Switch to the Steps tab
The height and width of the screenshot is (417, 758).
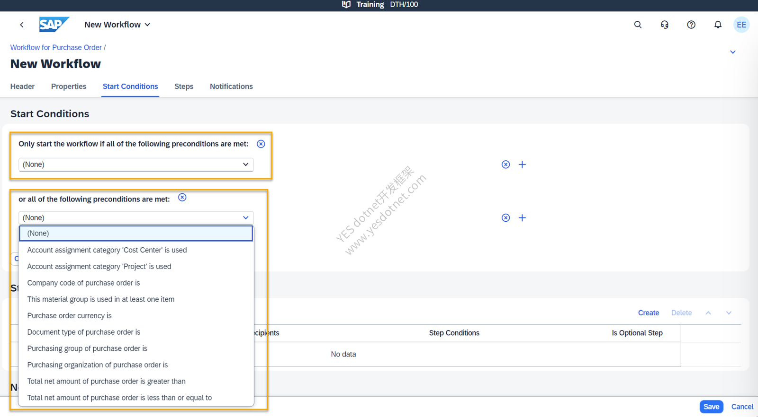point(184,87)
